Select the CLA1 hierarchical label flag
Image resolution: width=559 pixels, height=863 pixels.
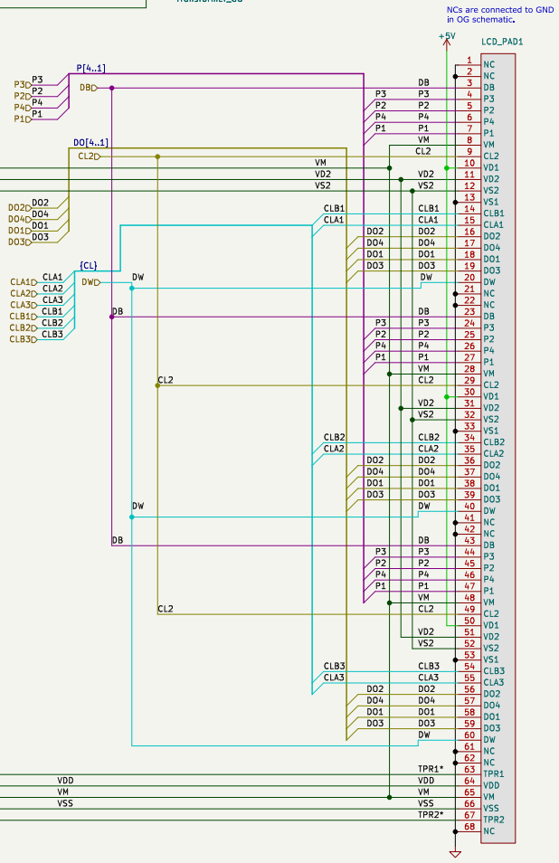(x=22, y=282)
